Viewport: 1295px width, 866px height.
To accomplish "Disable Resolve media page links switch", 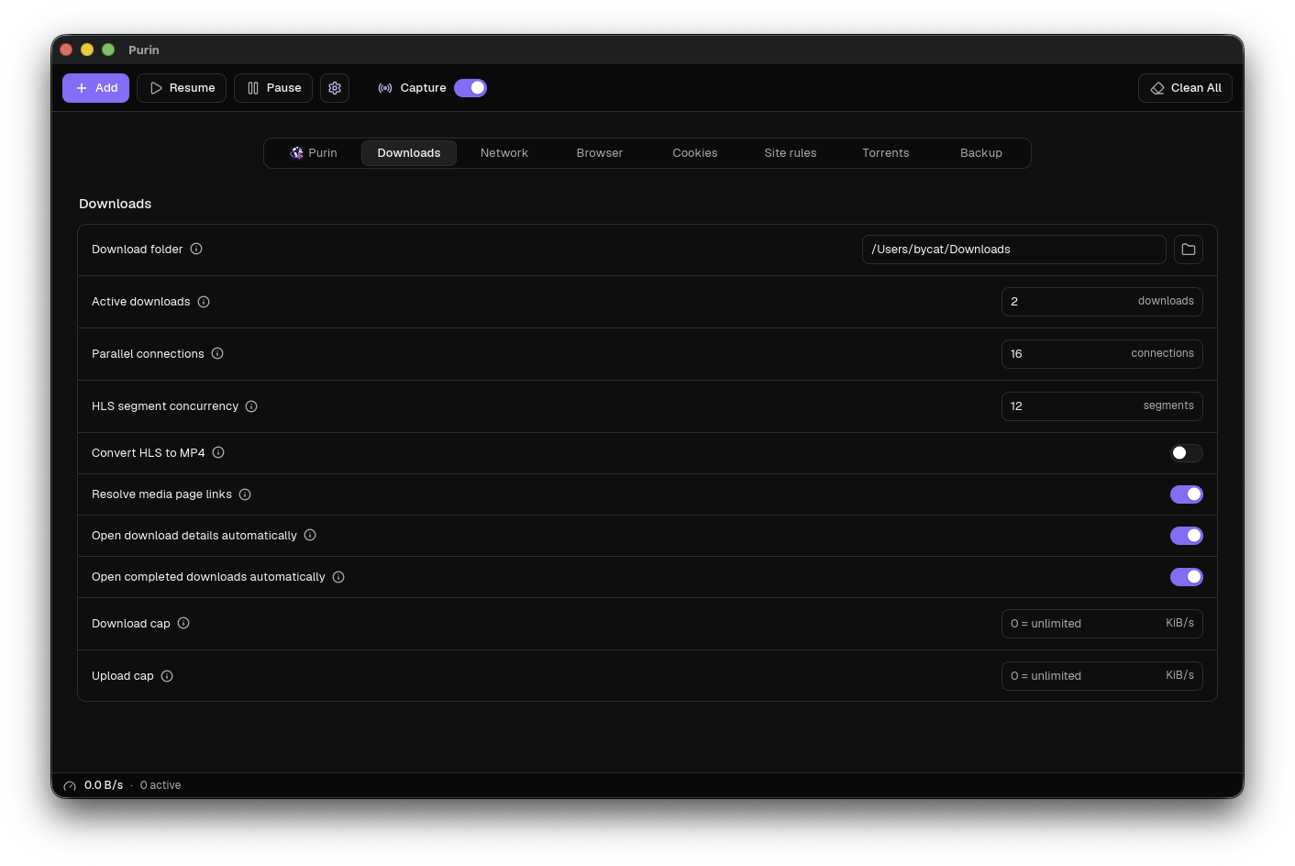I will 1187,494.
